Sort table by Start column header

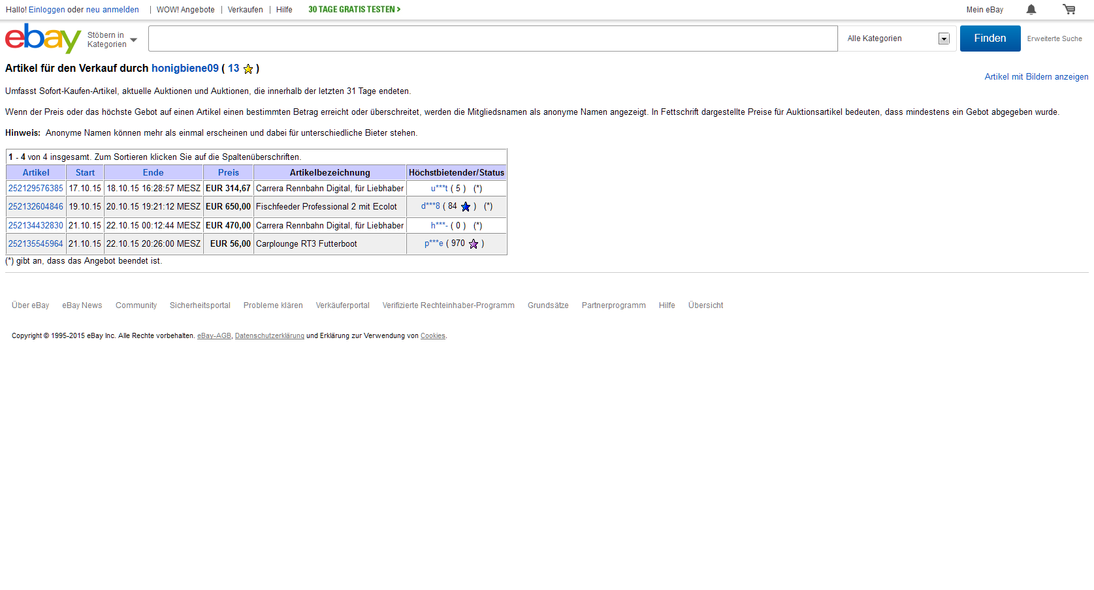click(85, 173)
